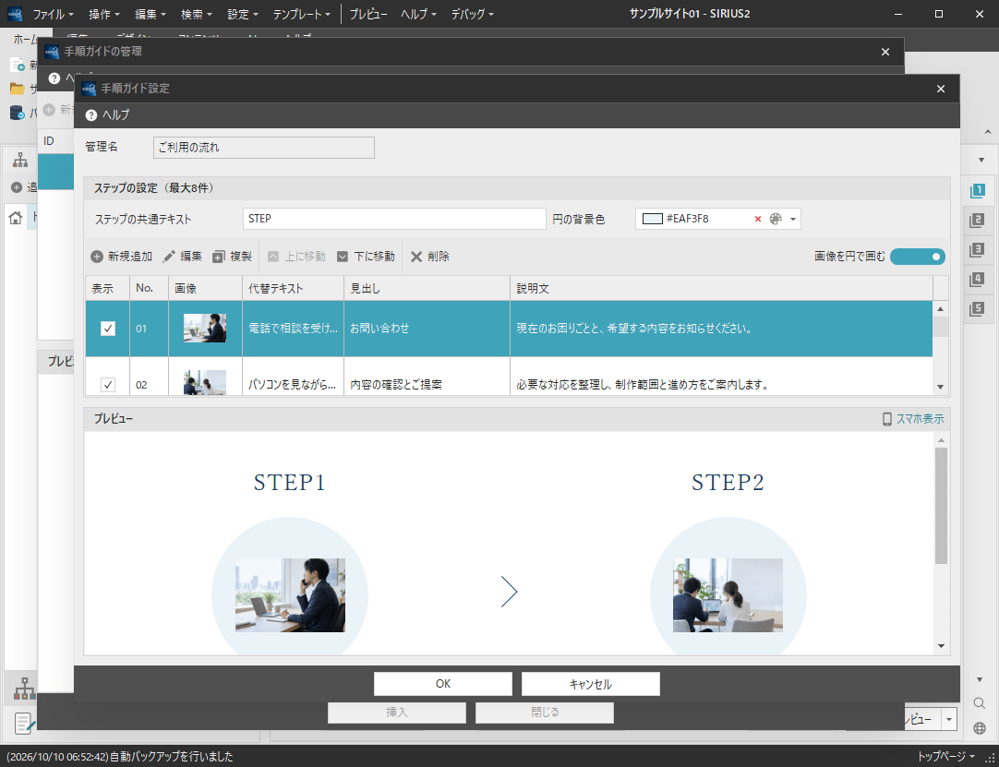Select right sidebar panel icon 2

point(977,221)
